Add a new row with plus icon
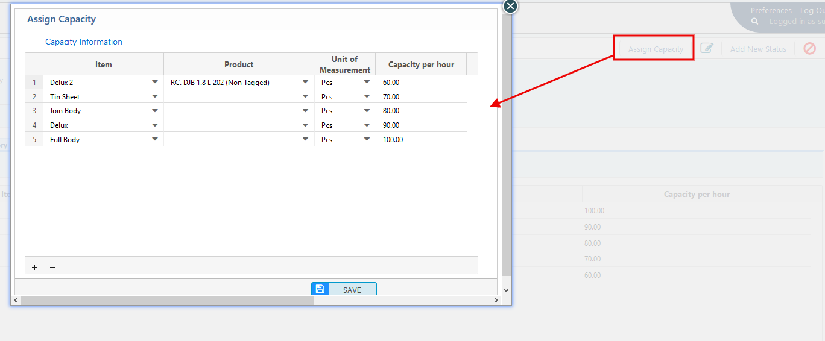 click(34, 267)
